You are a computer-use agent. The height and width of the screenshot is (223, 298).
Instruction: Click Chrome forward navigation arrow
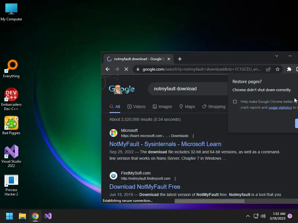tap(117, 69)
